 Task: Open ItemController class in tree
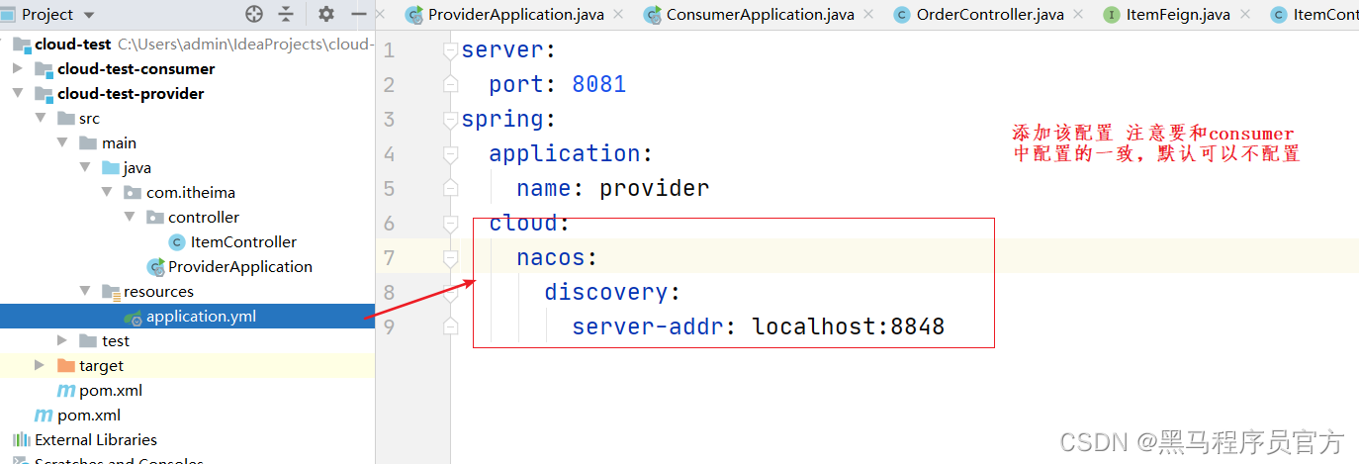pos(242,241)
